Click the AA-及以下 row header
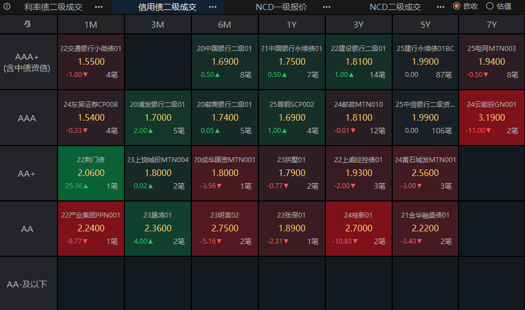The height and width of the screenshot is (310, 525). pos(28,284)
